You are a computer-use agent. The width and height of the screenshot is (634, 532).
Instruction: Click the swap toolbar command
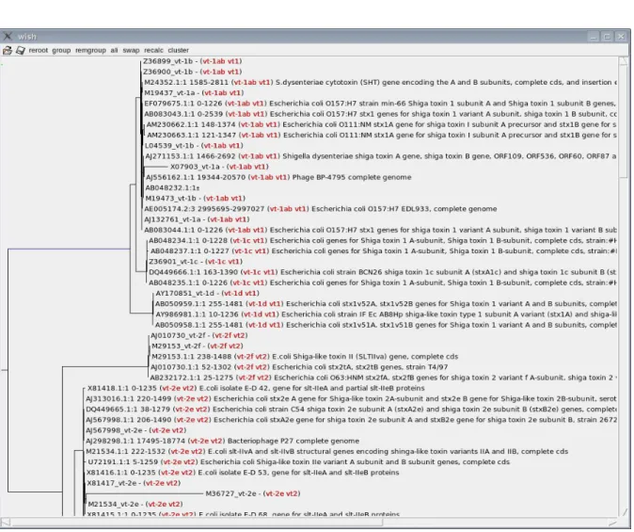(131, 50)
